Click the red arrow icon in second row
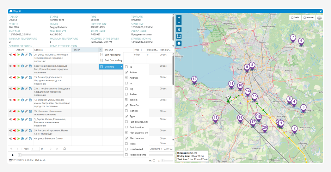331x172 pixels. tap(14, 66)
